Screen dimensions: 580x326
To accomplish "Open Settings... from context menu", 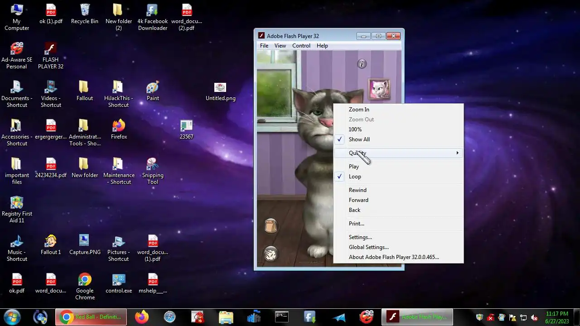I will click(399, 237).
